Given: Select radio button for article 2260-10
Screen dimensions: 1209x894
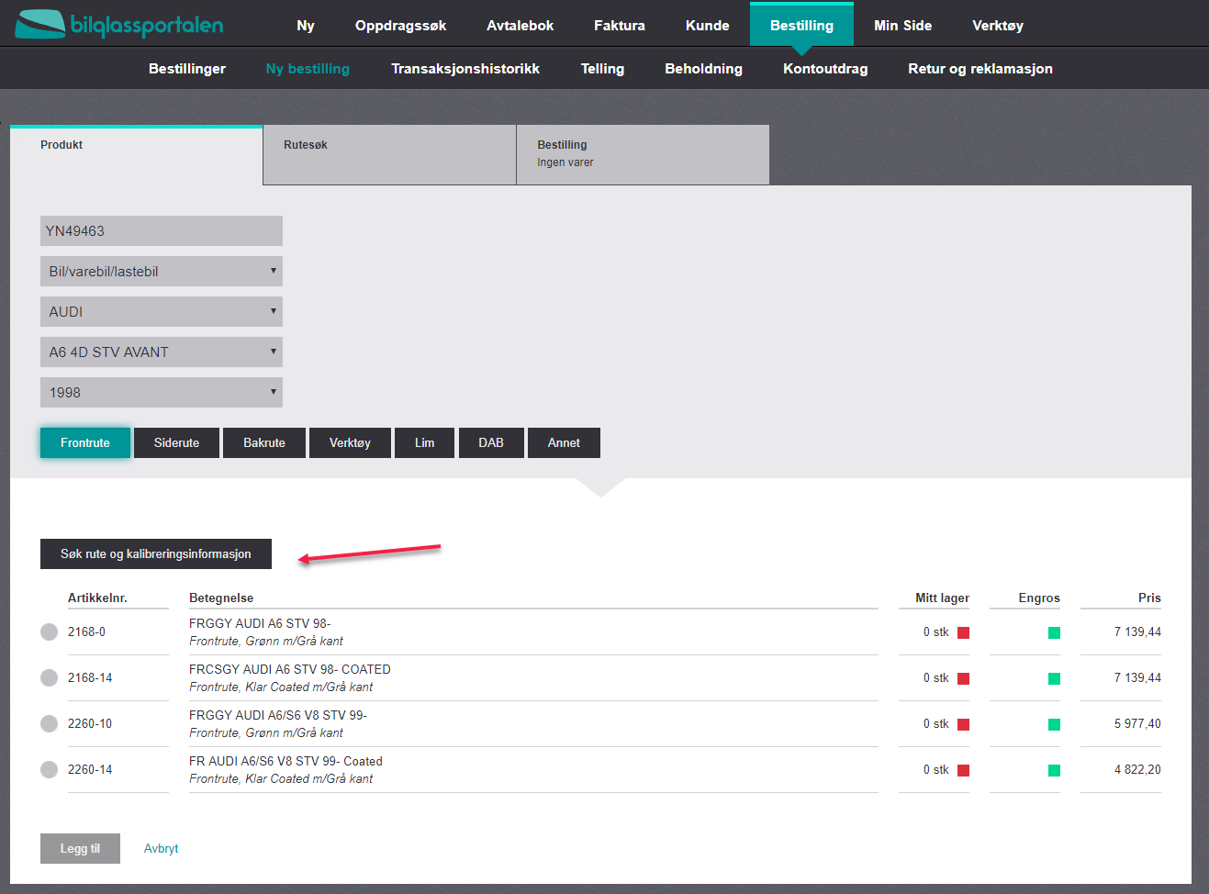Looking at the screenshot, I should 50,724.
